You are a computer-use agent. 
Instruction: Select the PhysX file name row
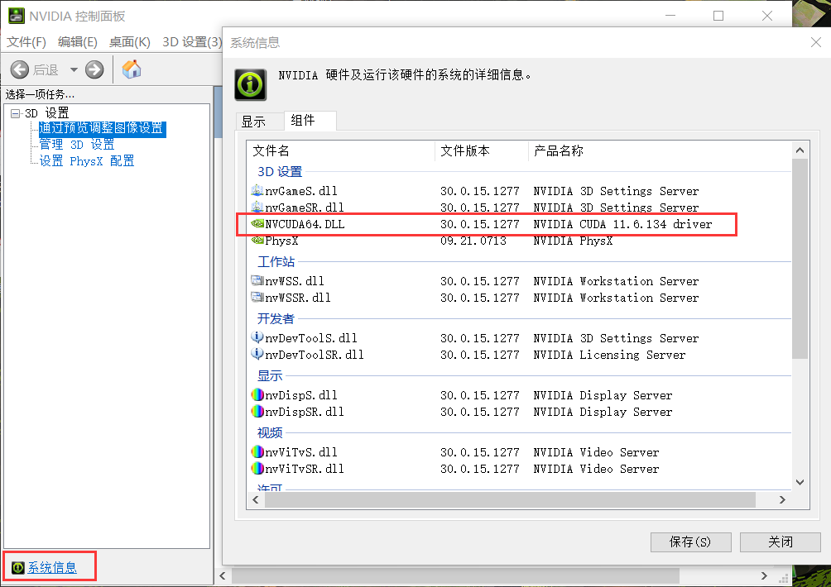(x=281, y=241)
